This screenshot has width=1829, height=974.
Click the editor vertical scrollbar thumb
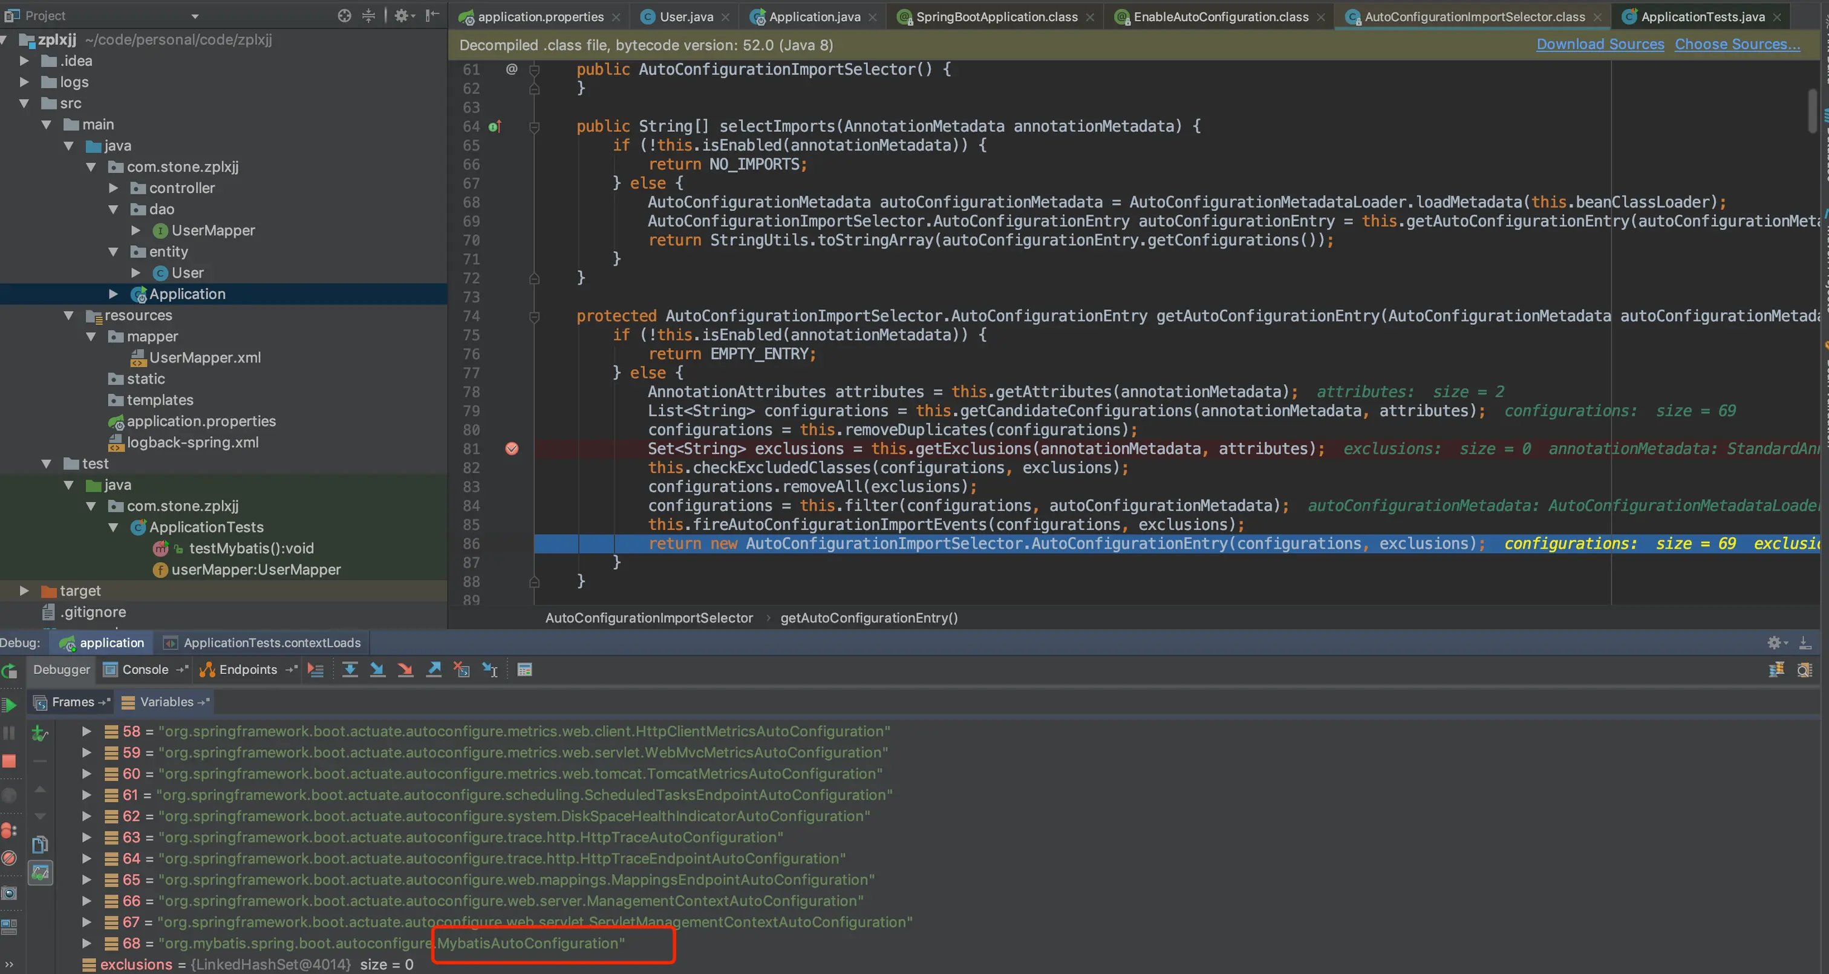(x=1812, y=110)
